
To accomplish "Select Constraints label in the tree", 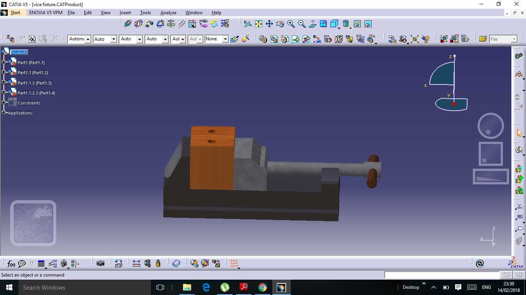I will [29, 103].
